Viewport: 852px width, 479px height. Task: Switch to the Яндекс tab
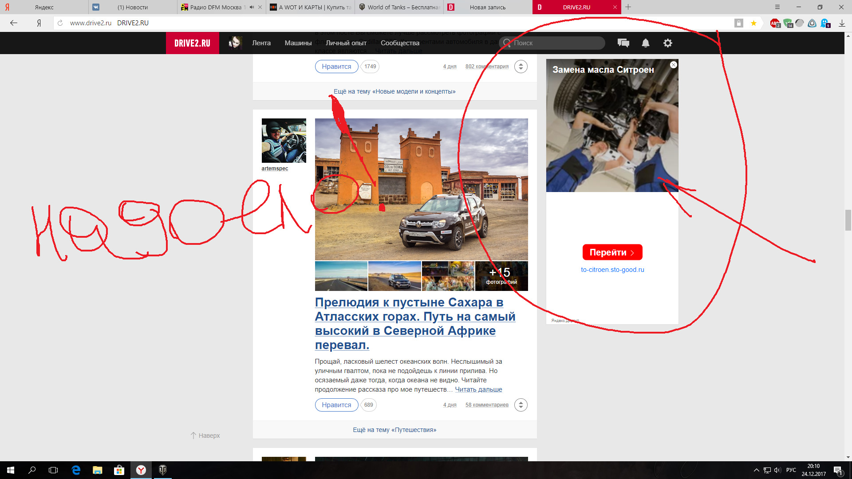pos(44,7)
